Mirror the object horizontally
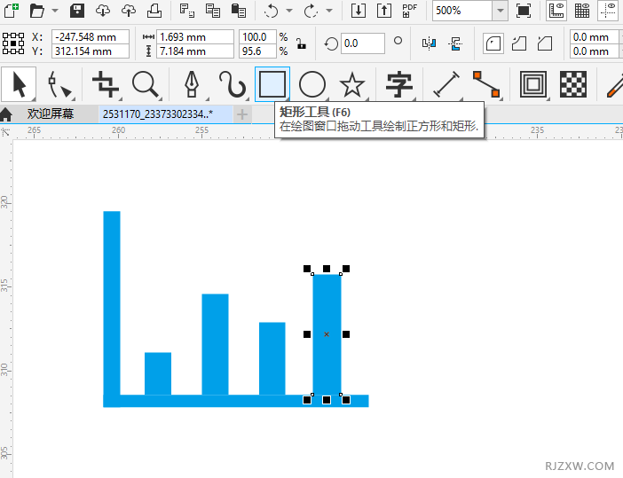 [430, 43]
